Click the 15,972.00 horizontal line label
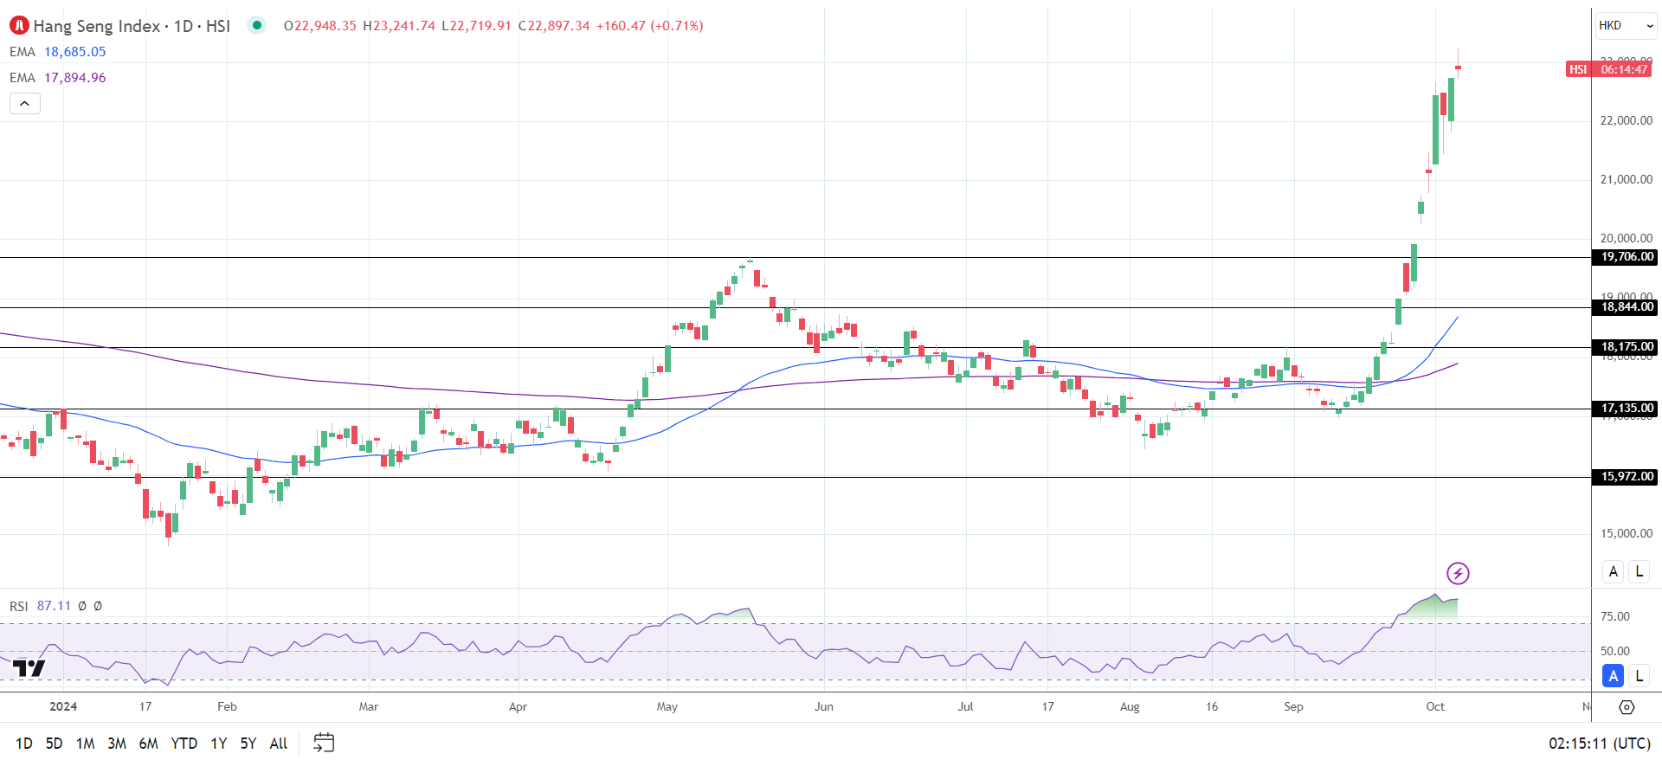The image size is (1662, 760). (x=1626, y=477)
